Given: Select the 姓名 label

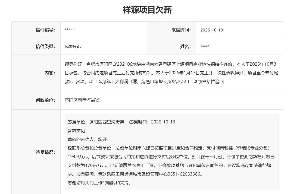Looking at the screenshot, I should tap(185, 46).
